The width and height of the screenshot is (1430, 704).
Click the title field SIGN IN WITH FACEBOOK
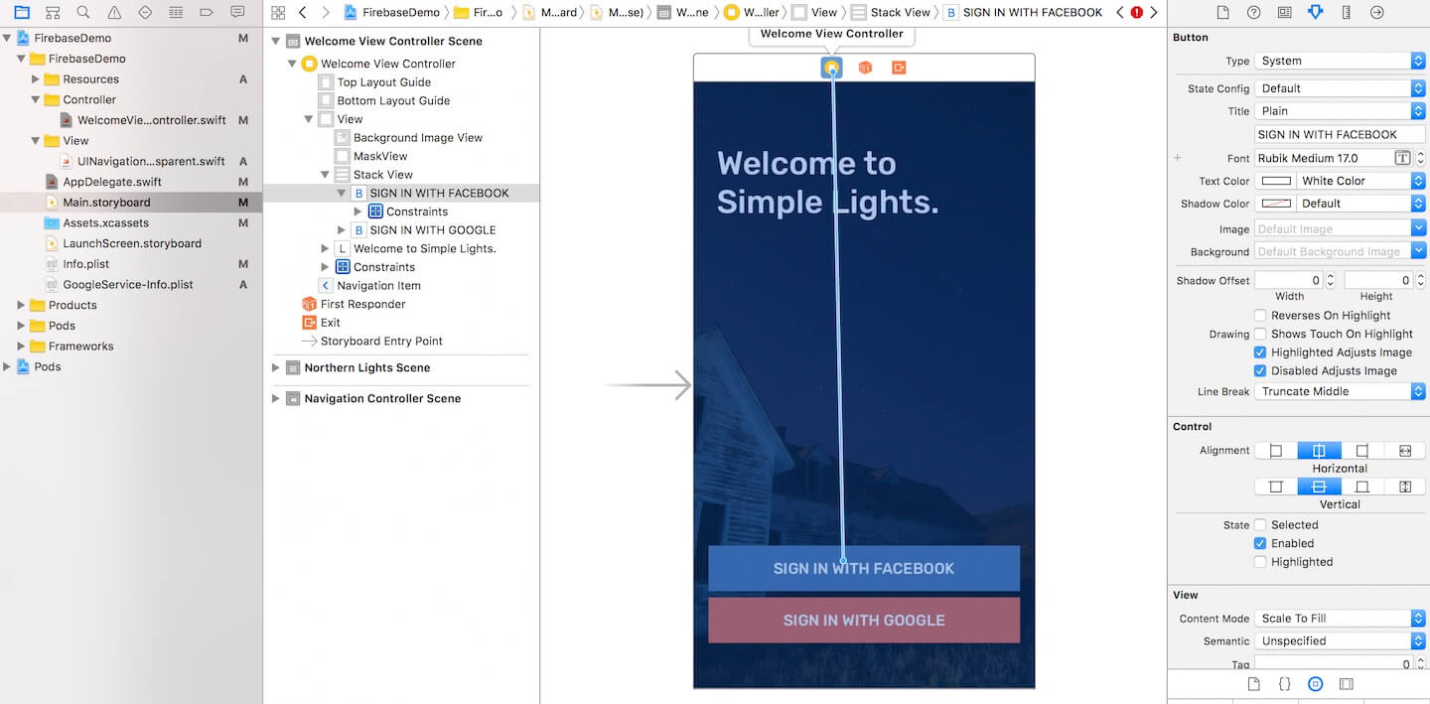(x=1340, y=134)
